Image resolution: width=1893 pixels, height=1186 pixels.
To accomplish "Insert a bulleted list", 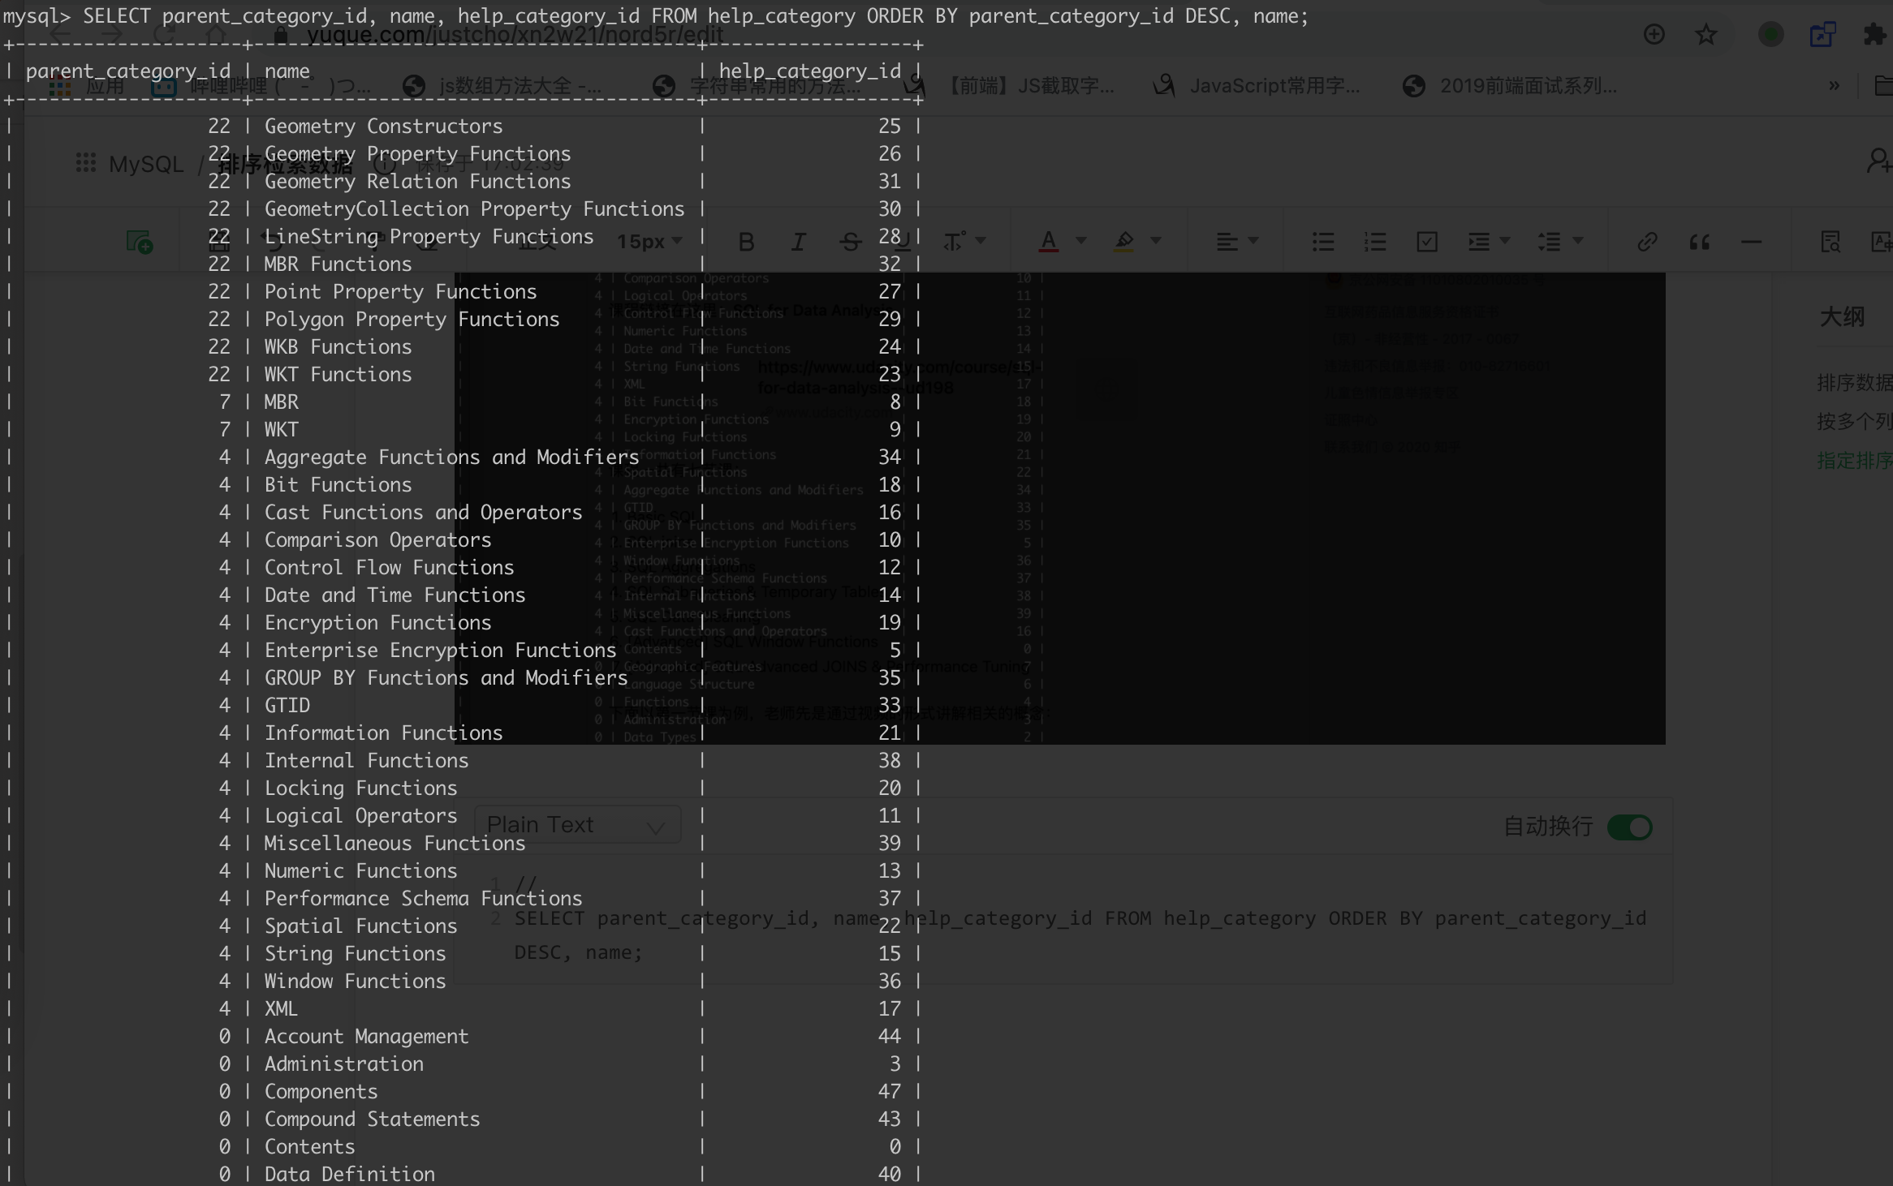I will coord(1322,242).
